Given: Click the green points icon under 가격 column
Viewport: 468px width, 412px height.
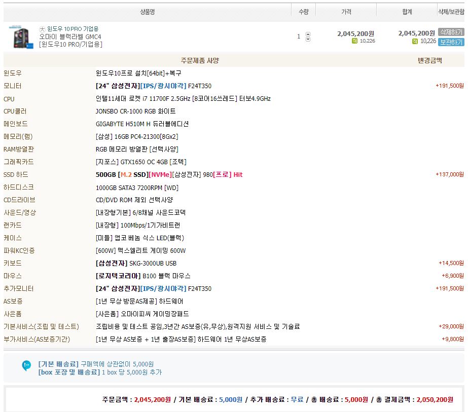Looking at the screenshot, I should coord(354,41).
